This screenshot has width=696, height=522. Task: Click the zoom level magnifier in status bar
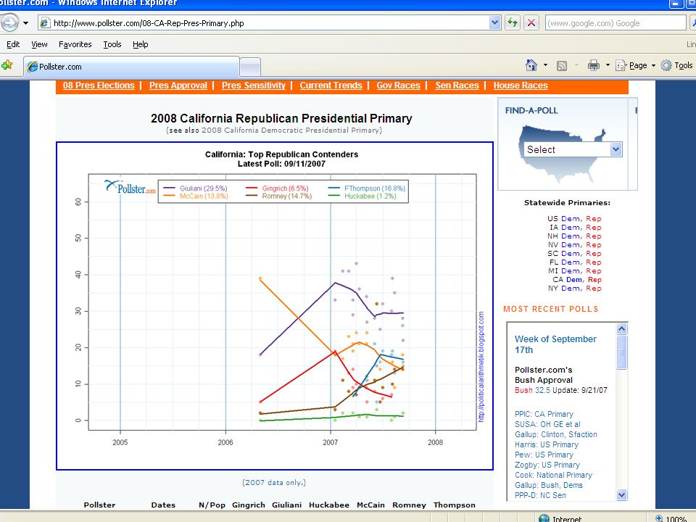tap(659, 518)
